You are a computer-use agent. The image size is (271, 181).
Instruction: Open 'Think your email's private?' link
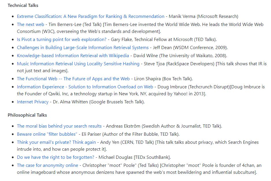click(56, 142)
